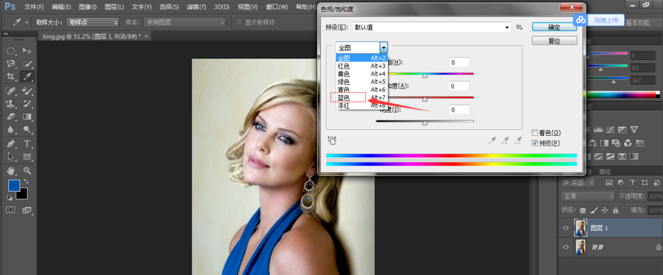Select the Eyedropper tool in toolbox
This screenshot has height=275, width=663.
point(27,76)
